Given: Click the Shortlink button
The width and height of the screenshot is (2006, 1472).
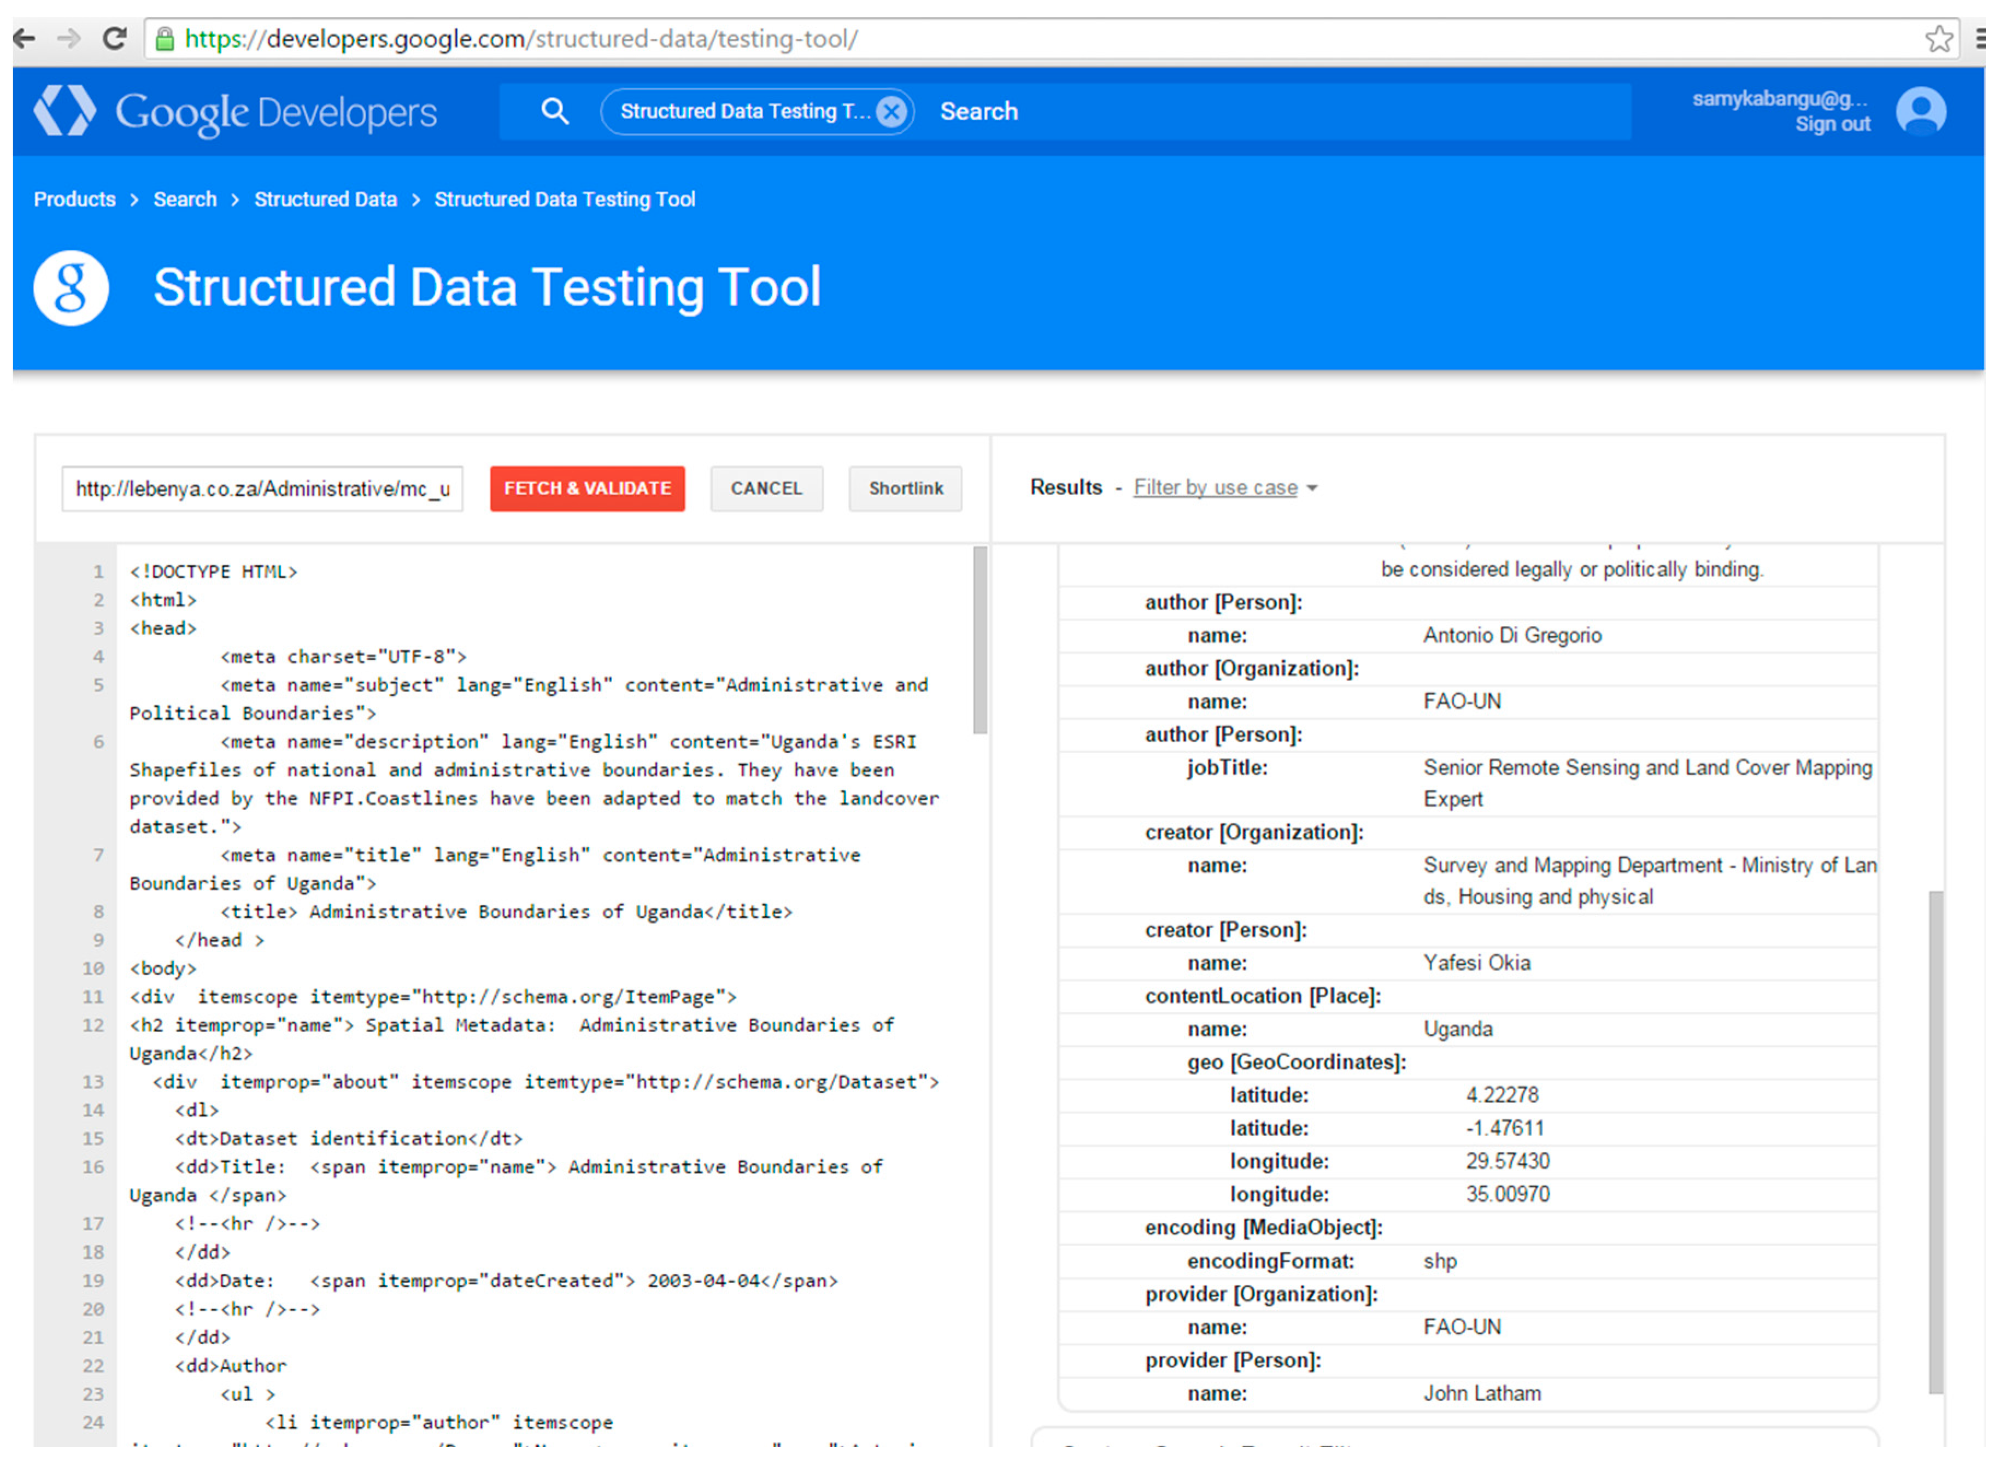Looking at the screenshot, I should click(905, 488).
